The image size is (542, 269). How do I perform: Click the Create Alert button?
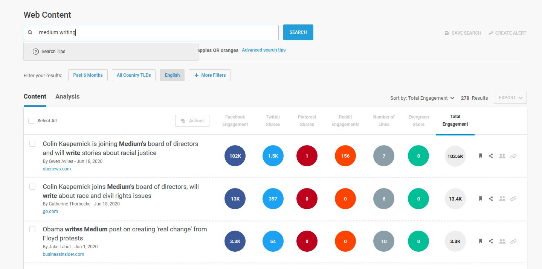point(507,33)
